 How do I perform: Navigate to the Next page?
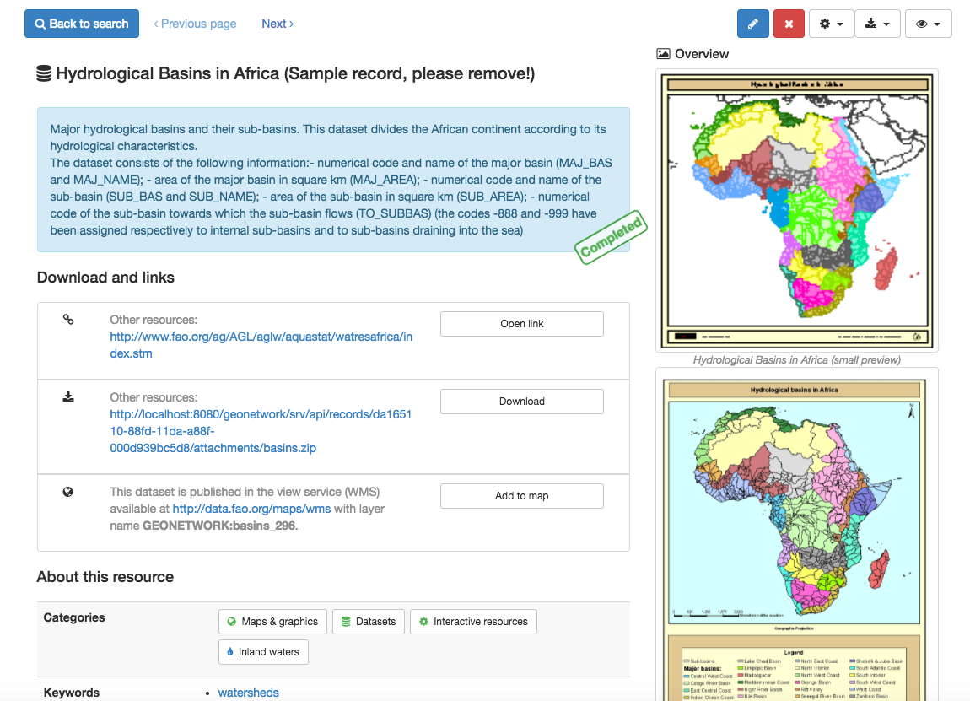pyautogui.click(x=277, y=24)
